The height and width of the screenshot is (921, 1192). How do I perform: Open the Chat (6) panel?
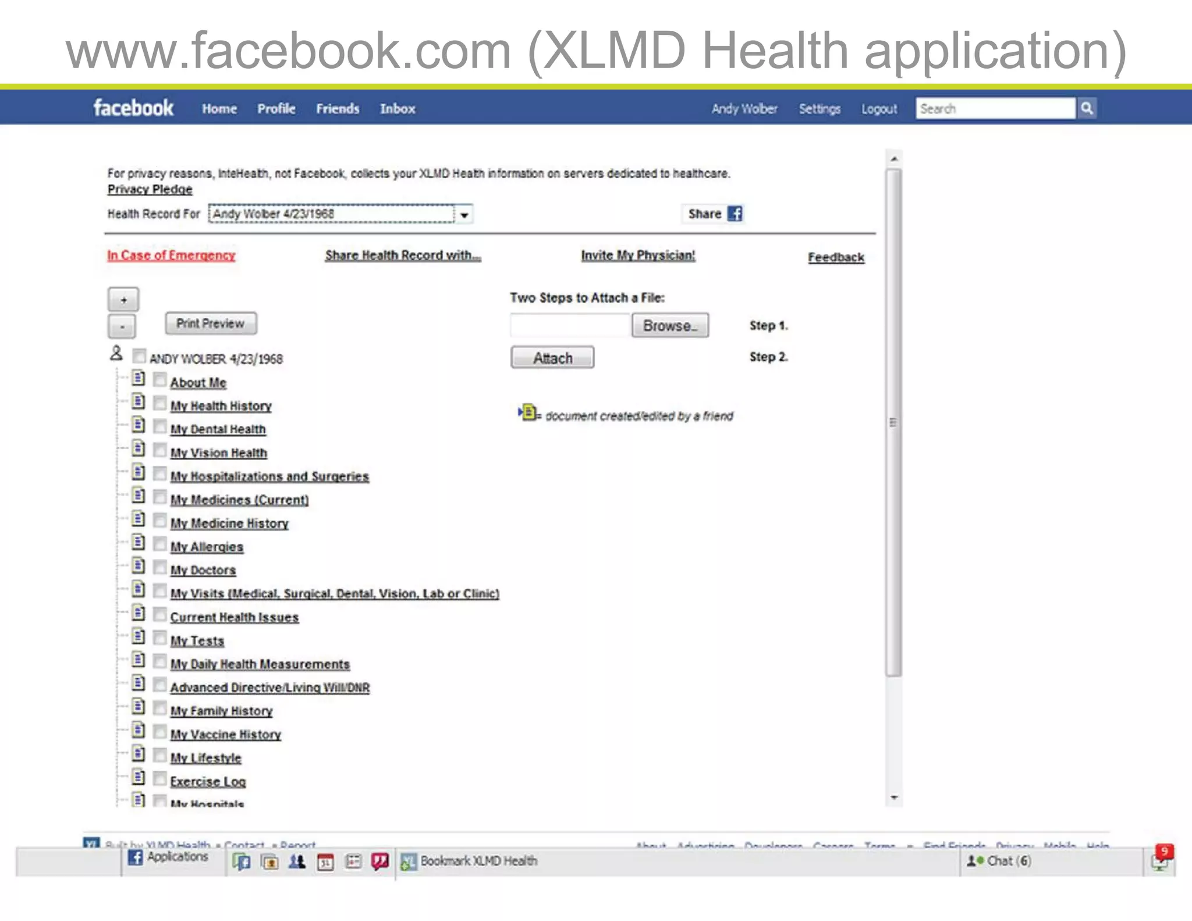[999, 861]
